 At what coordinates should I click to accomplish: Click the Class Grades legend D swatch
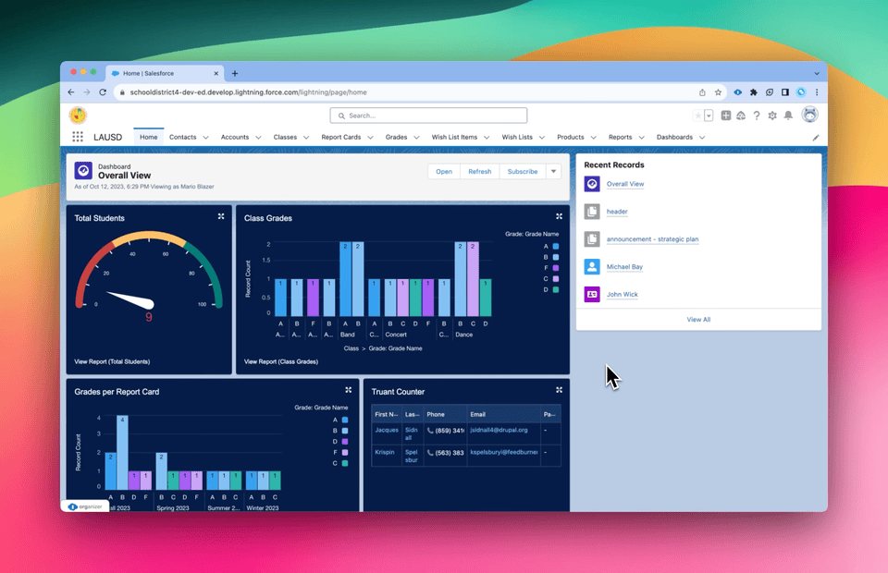pos(556,289)
